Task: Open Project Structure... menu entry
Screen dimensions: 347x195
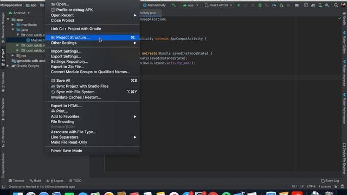Action: click(93, 37)
